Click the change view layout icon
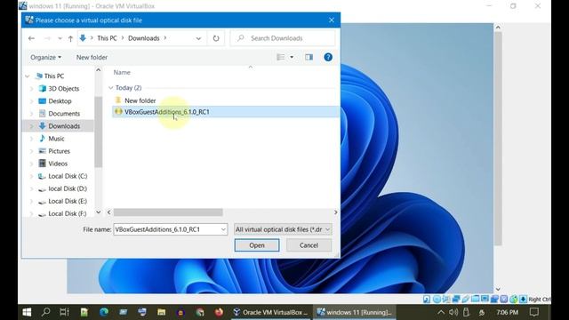 [281, 57]
